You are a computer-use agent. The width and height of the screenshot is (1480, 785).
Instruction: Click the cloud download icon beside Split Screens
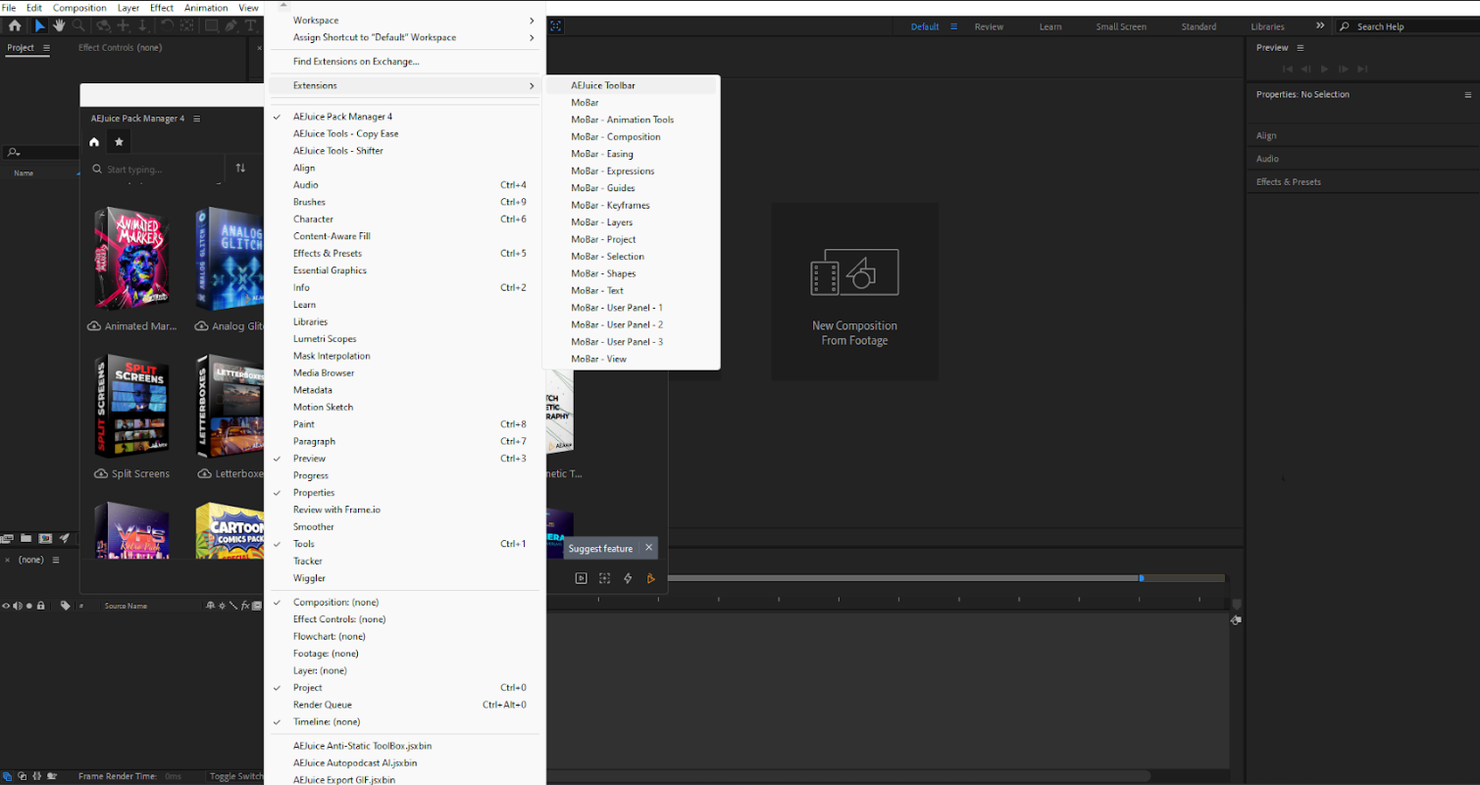[101, 473]
